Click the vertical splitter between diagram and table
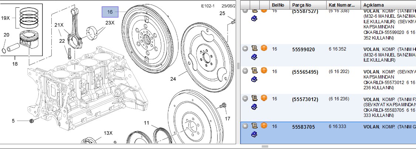 click(x=238, y=66)
